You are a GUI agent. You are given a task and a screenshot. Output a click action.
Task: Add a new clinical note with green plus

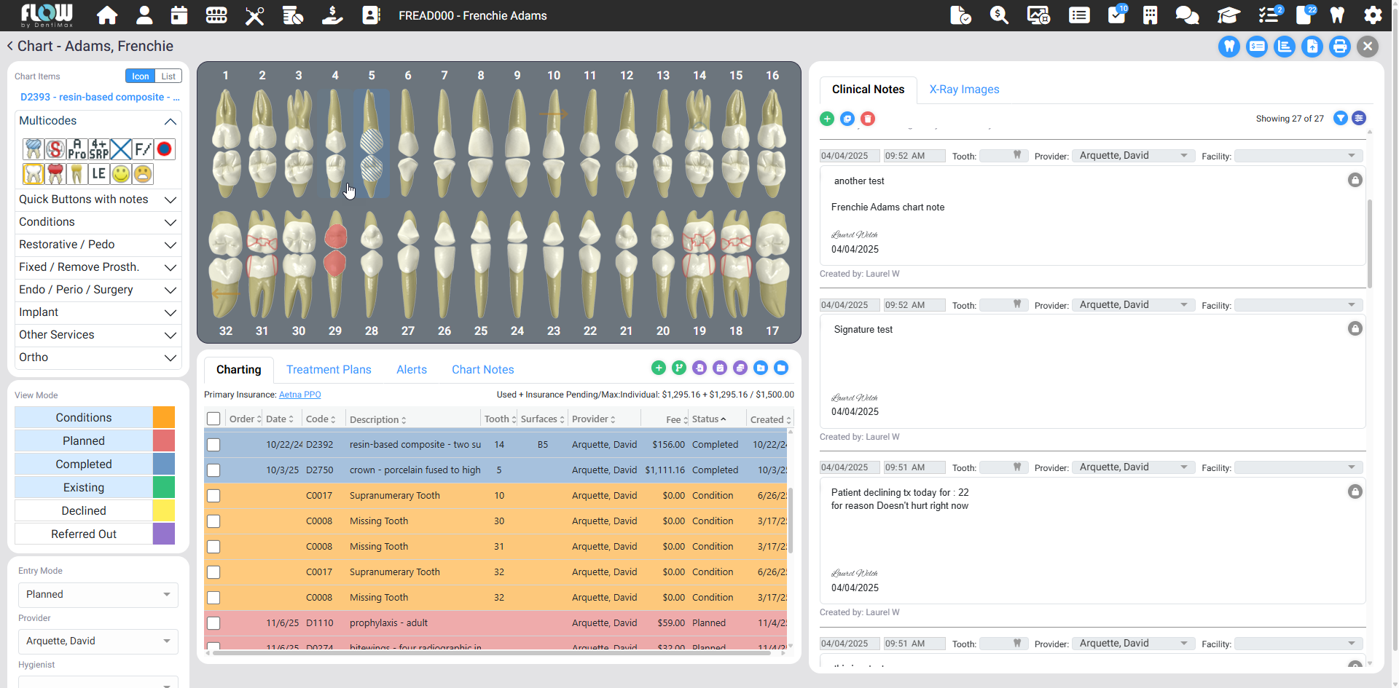pyautogui.click(x=827, y=119)
